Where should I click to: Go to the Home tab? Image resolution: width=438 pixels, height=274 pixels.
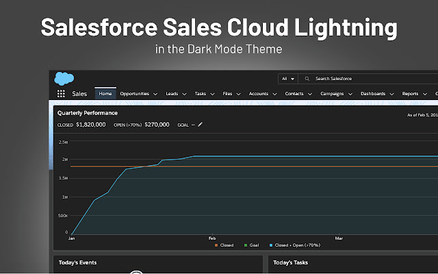tap(105, 94)
